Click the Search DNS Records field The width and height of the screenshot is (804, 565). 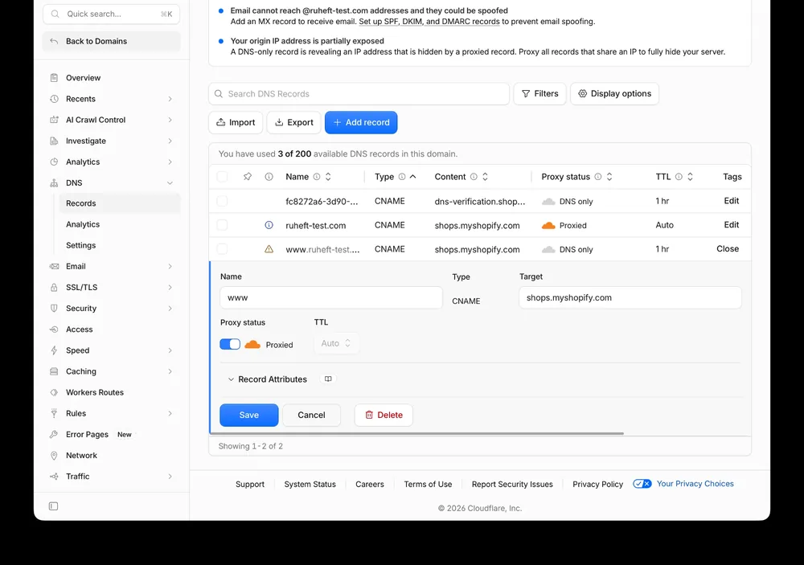[359, 94]
